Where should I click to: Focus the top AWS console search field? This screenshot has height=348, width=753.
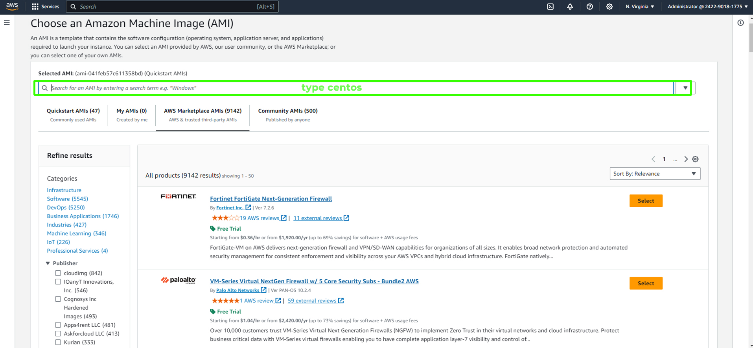(x=172, y=7)
